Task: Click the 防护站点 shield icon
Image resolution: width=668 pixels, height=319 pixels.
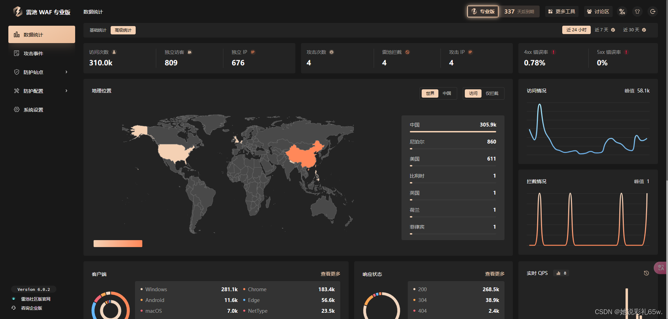Action: click(16, 72)
